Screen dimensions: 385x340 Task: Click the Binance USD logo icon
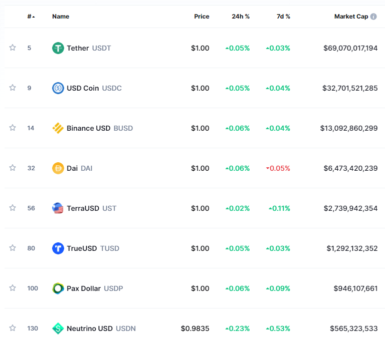coord(58,128)
